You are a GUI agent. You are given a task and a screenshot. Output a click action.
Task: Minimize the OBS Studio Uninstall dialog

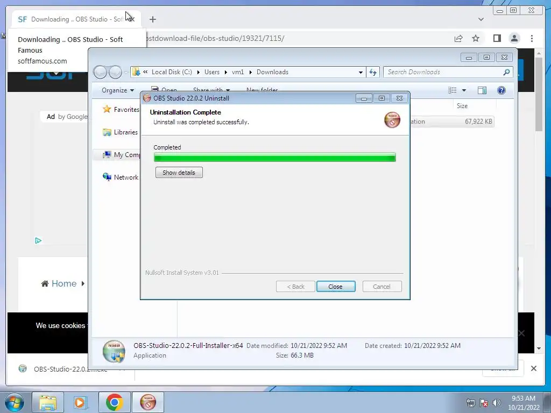point(364,98)
